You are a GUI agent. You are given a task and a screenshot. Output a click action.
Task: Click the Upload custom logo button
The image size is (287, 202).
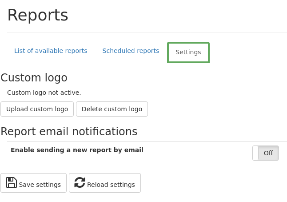click(37, 109)
